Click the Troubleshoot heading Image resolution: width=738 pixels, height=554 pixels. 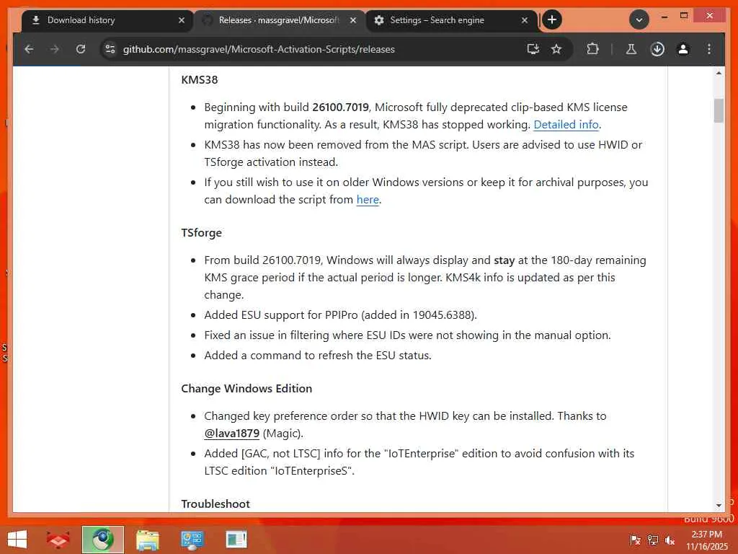[215, 504]
